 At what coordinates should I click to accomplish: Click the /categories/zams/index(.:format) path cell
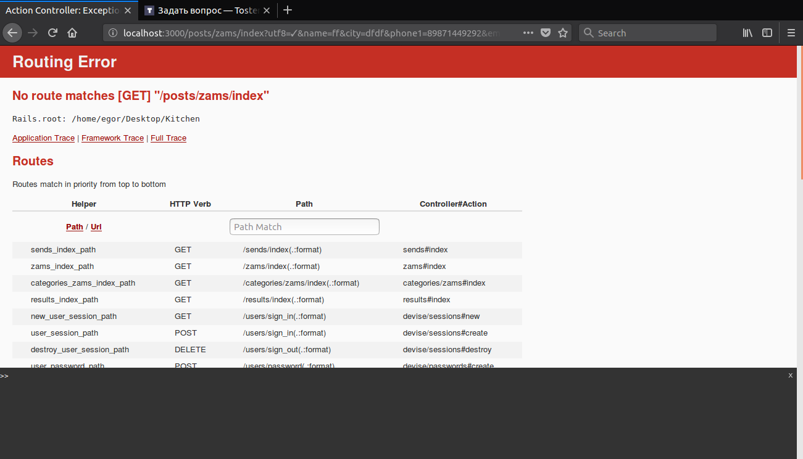(301, 283)
